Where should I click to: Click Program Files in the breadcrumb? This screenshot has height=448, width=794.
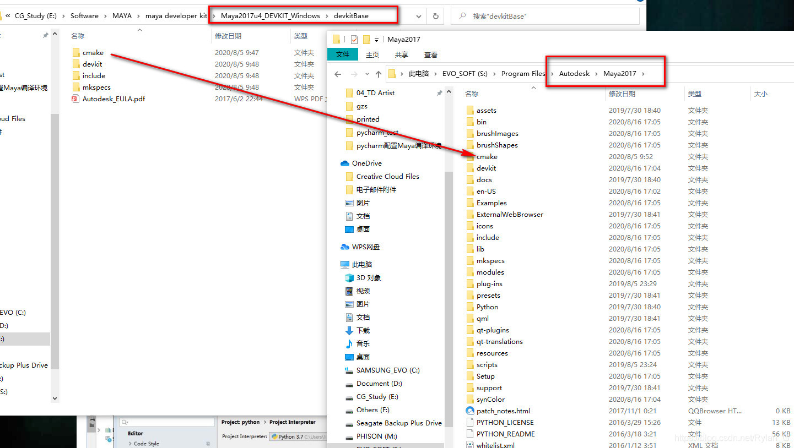point(523,74)
